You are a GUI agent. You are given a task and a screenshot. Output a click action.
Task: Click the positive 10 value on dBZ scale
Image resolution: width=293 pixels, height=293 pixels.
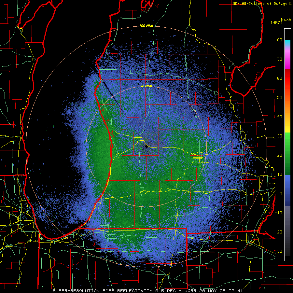(280, 175)
